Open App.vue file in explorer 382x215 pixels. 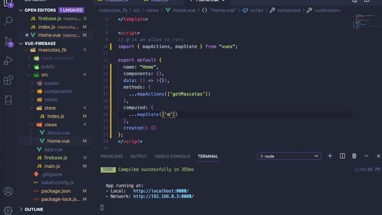tap(53, 149)
